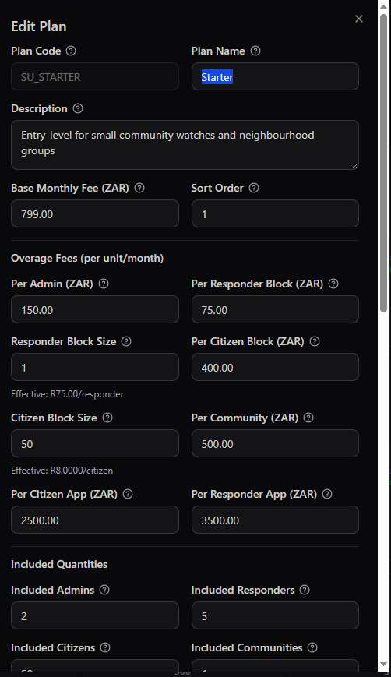This screenshot has width=391, height=677.
Task: Edit the Base Monthly Fee field 799.00
Action: pyautogui.click(x=95, y=213)
